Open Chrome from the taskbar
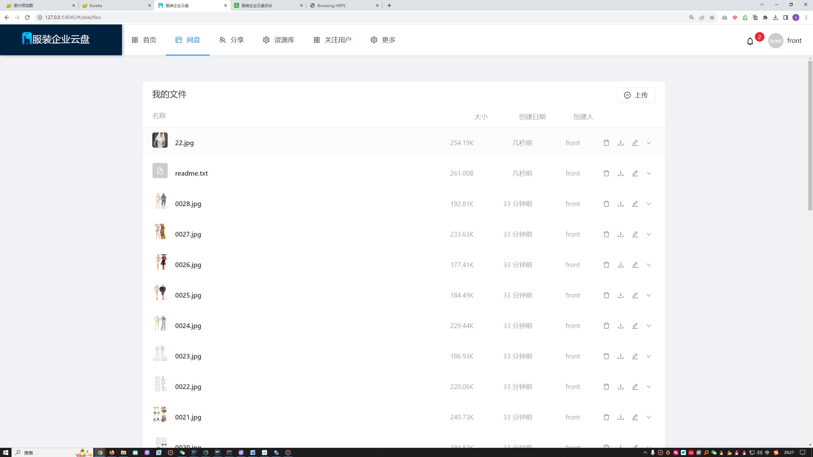This screenshot has height=457, width=813. click(100, 453)
